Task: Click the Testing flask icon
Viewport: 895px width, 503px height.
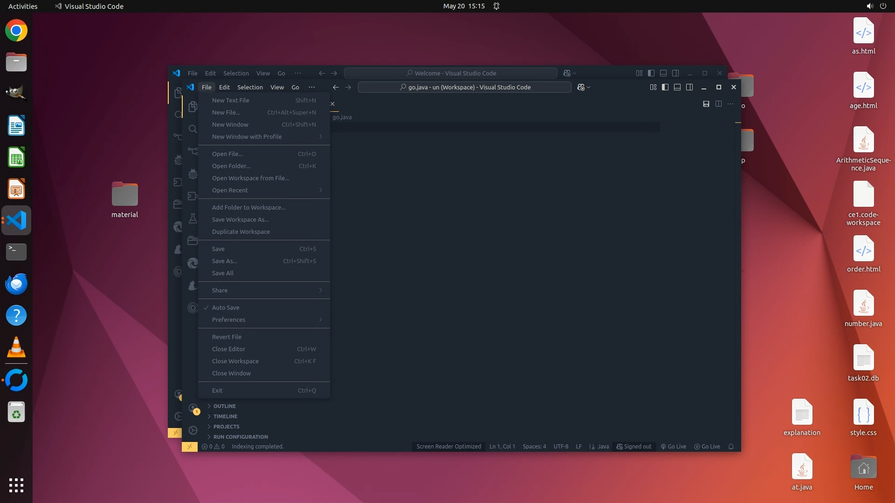Action: pos(193,218)
